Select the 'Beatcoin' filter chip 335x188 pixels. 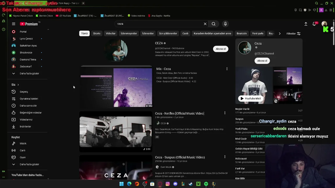[x=242, y=33]
